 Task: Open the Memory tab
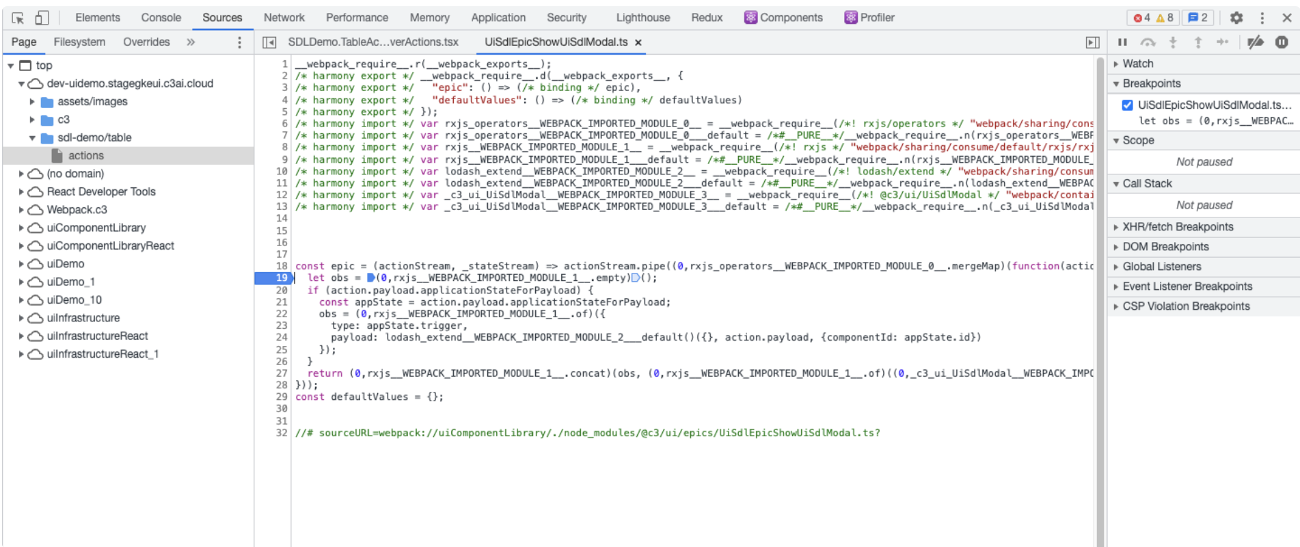point(430,18)
